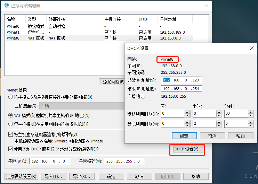258x184 pixels.
Task: Click 导出(X)... button
Action: tap(82, 176)
